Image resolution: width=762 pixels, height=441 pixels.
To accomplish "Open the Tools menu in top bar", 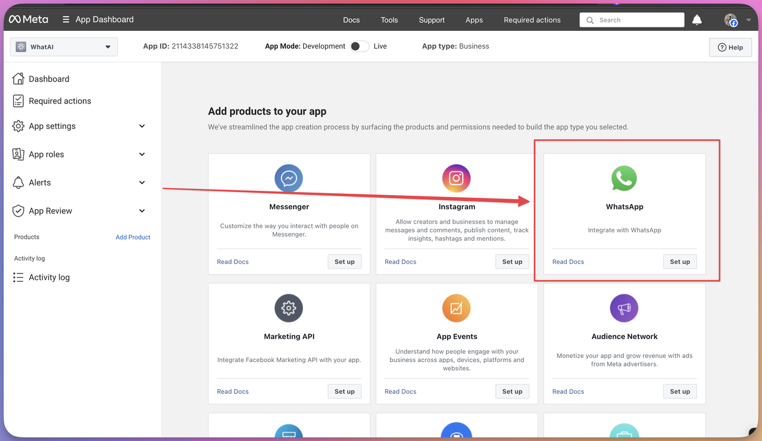I will [x=389, y=20].
